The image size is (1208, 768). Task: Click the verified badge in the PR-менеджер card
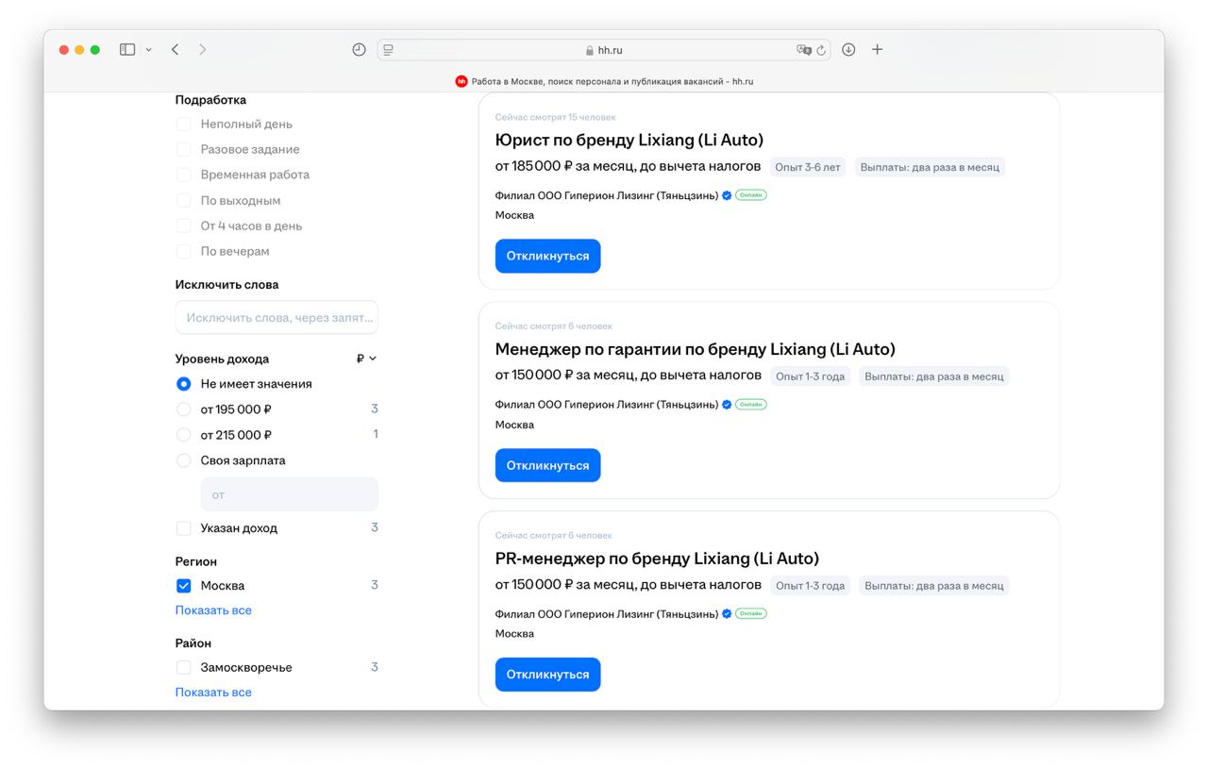(727, 614)
